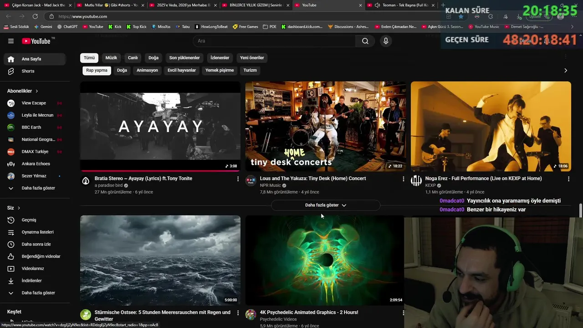Open Oynatma listeleri playlists
The height and width of the screenshot is (328, 583).
tap(35, 232)
